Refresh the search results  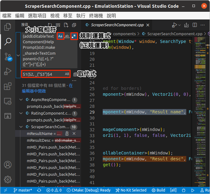(x=50, y=25)
